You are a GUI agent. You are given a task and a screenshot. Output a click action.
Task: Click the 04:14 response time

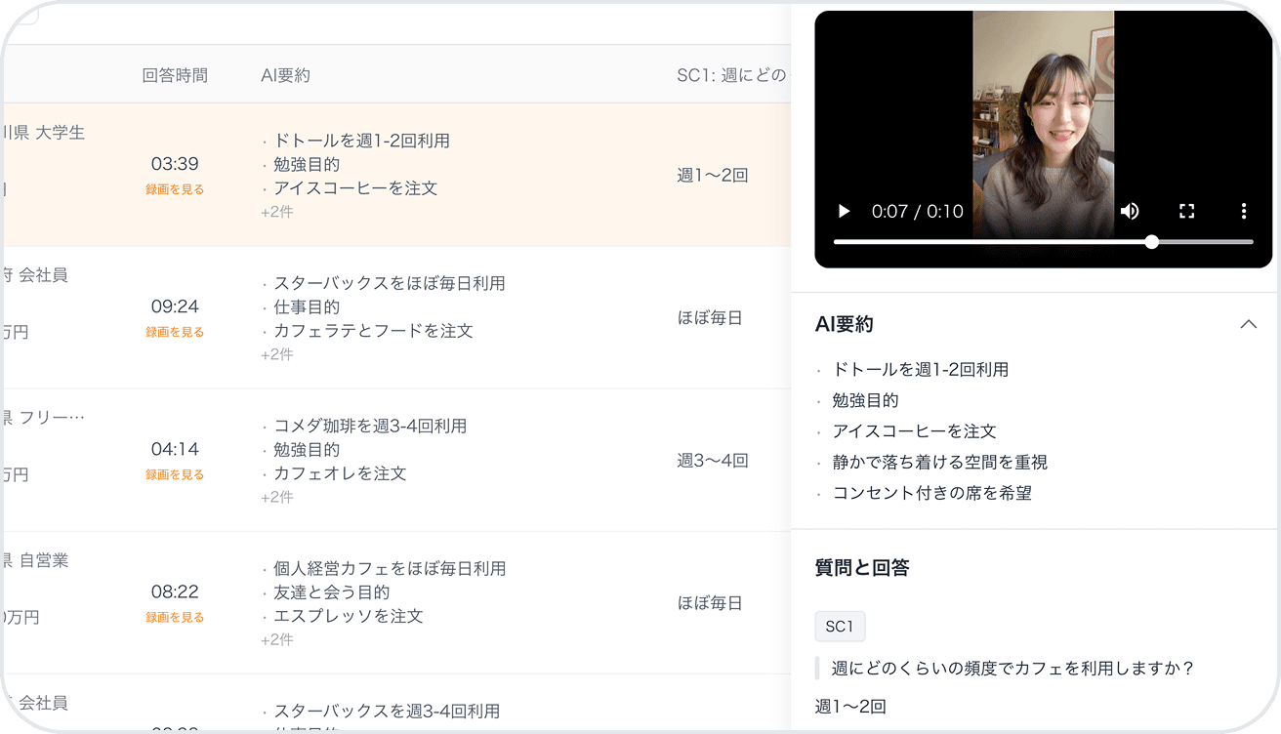pos(175,449)
